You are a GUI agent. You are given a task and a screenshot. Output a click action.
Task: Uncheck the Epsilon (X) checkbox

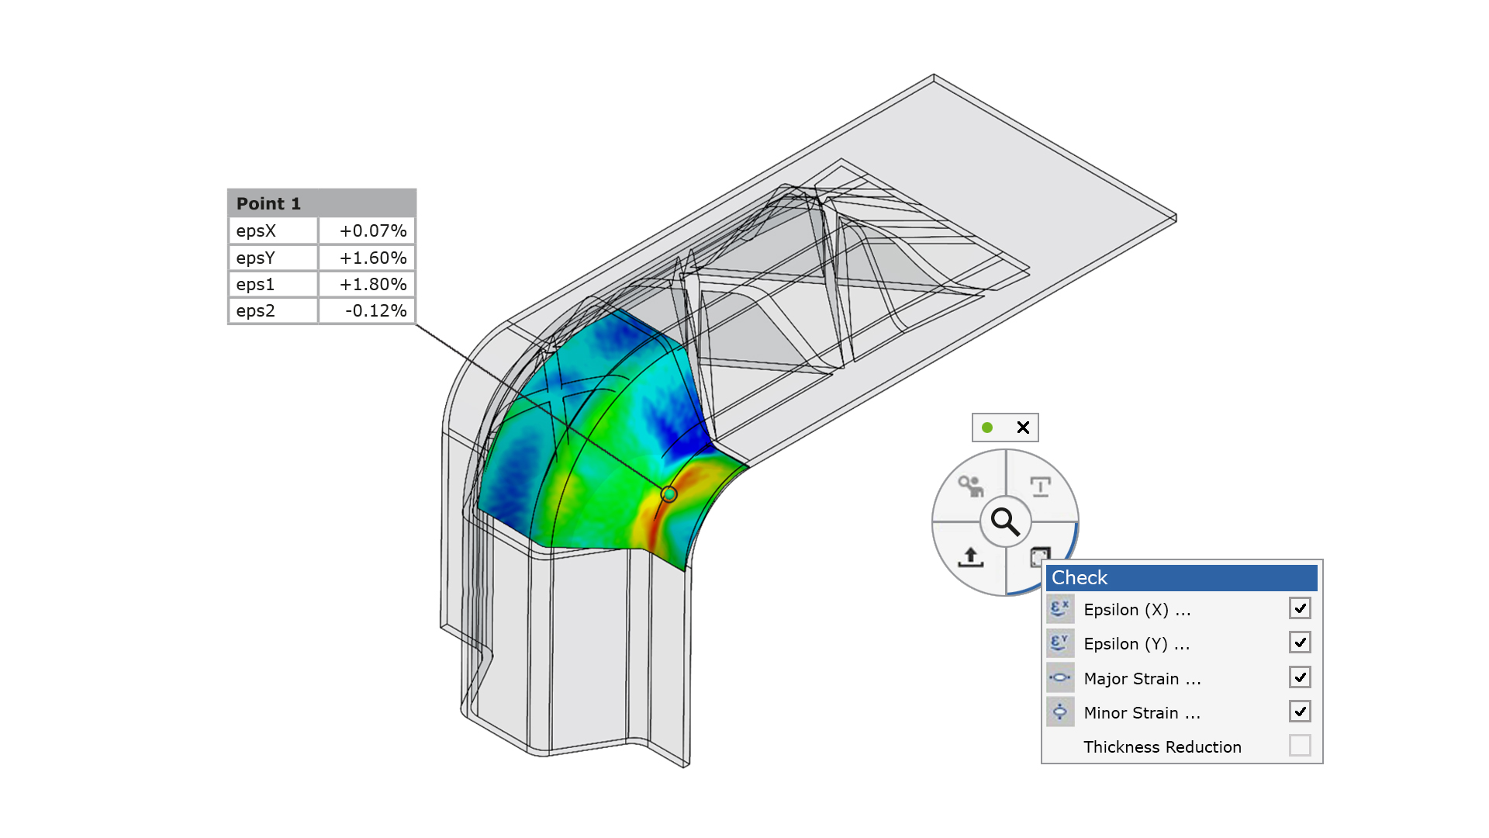tap(1300, 608)
